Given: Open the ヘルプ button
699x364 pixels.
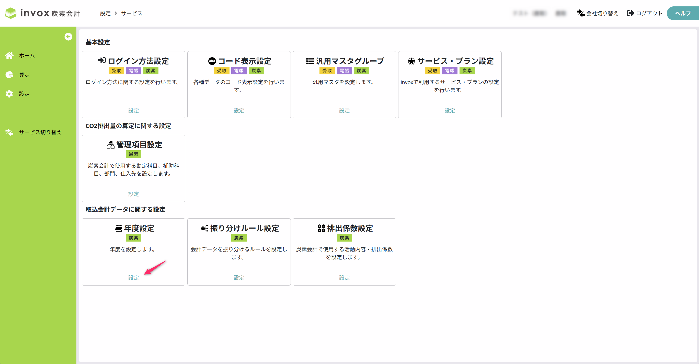Looking at the screenshot, I should (683, 13).
